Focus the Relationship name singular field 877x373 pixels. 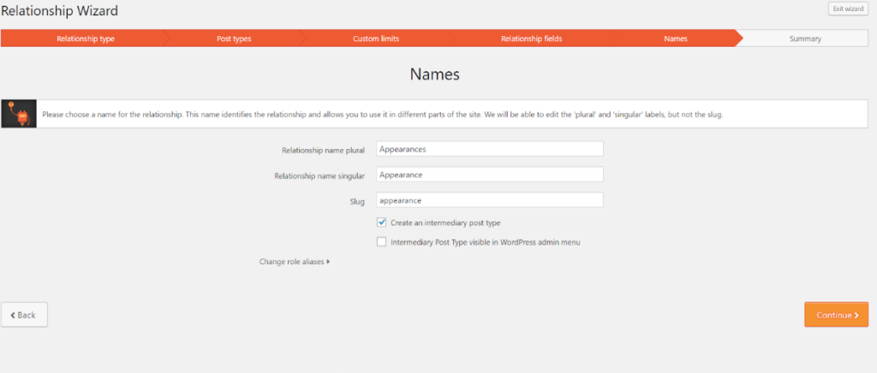click(x=490, y=175)
